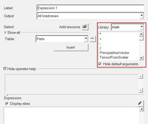Click the operator list down-arrow scroll button
The image size is (148, 124).
pyautogui.click(x=141, y=58)
